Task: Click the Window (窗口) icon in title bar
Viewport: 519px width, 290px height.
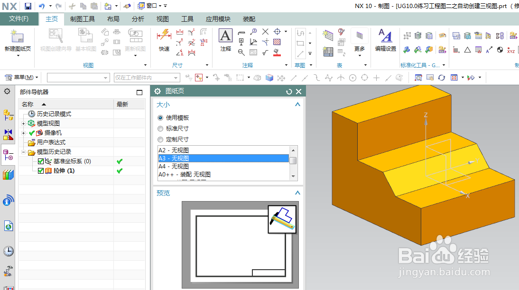Action: click(x=141, y=6)
